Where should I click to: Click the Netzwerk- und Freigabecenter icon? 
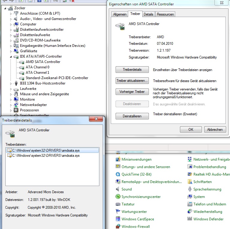click(x=190, y=159)
